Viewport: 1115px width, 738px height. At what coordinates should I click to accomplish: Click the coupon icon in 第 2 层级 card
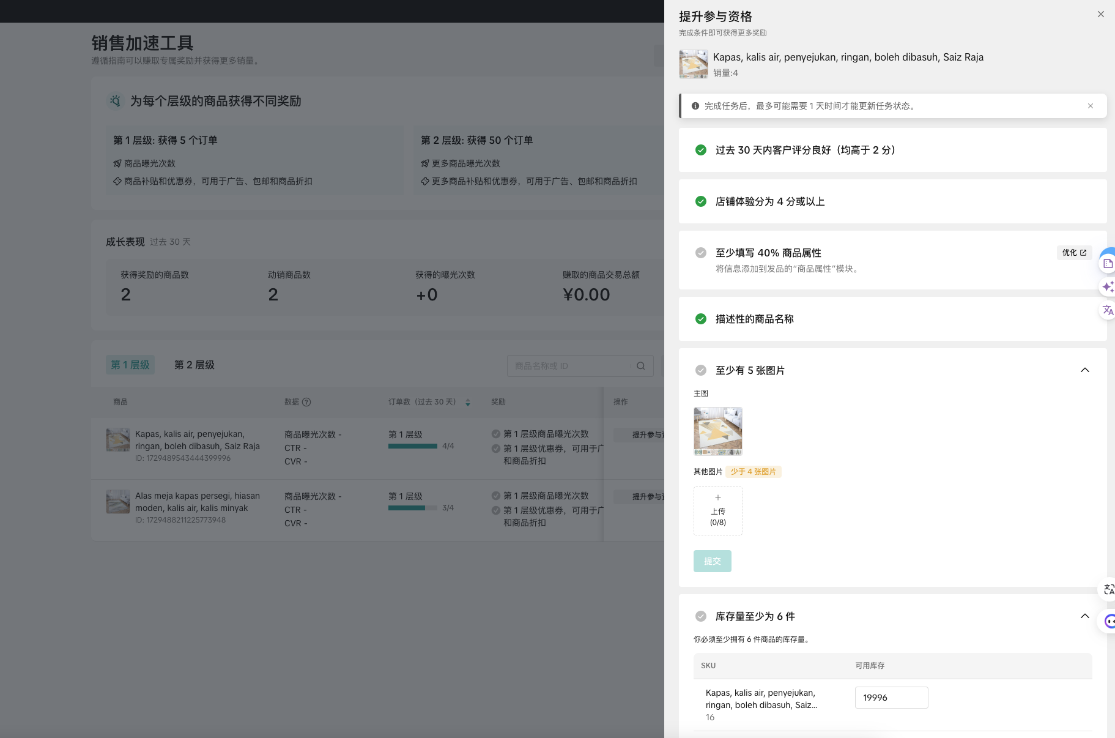coord(425,181)
